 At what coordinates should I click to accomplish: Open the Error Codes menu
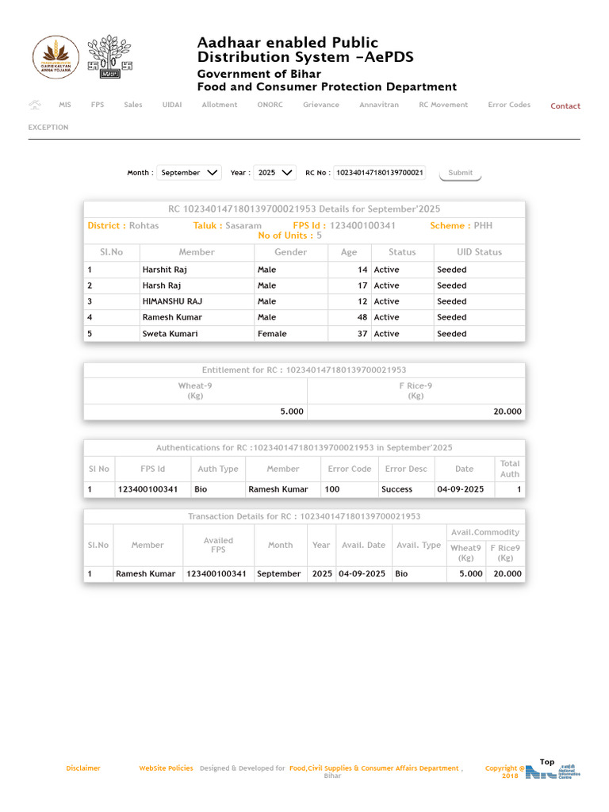pos(509,105)
